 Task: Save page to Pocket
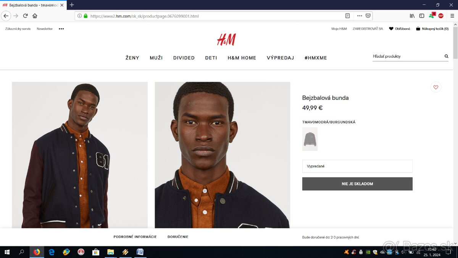[368, 16]
